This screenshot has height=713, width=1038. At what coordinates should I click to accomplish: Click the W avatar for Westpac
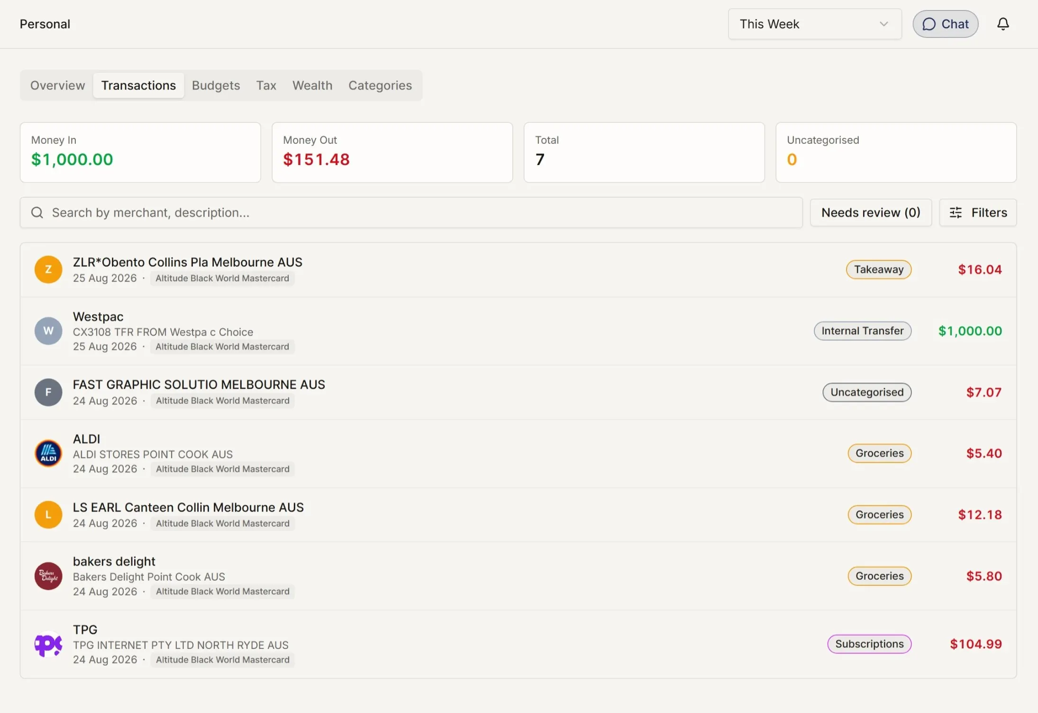(x=48, y=331)
